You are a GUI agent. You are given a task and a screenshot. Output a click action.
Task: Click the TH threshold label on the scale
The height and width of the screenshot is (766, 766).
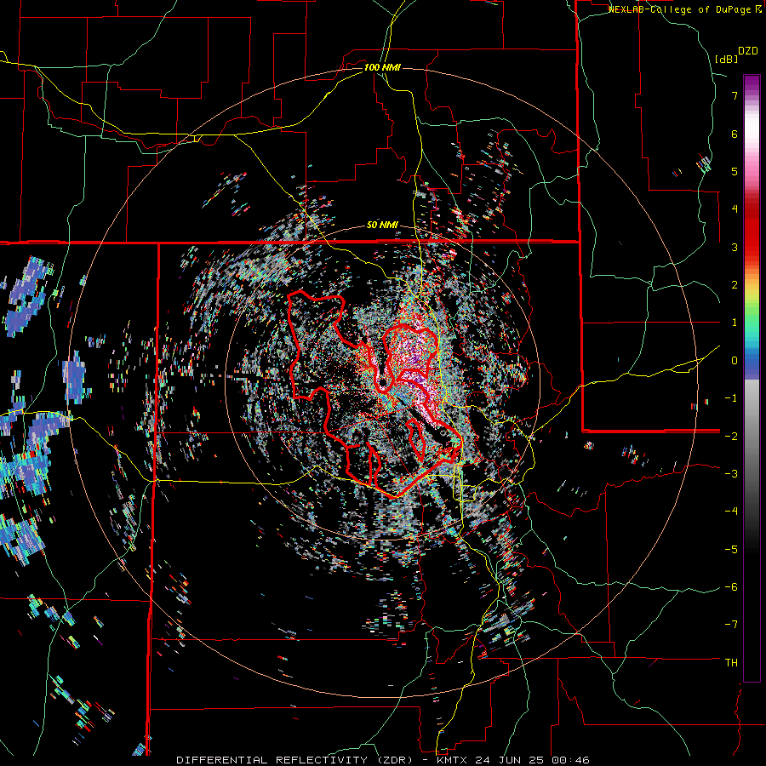pyautogui.click(x=731, y=663)
